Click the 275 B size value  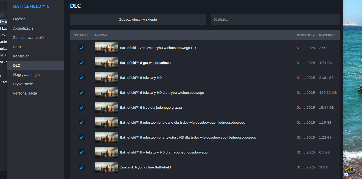(x=324, y=48)
